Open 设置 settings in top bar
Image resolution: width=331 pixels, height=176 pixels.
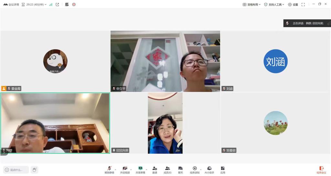click(x=293, y=5)
